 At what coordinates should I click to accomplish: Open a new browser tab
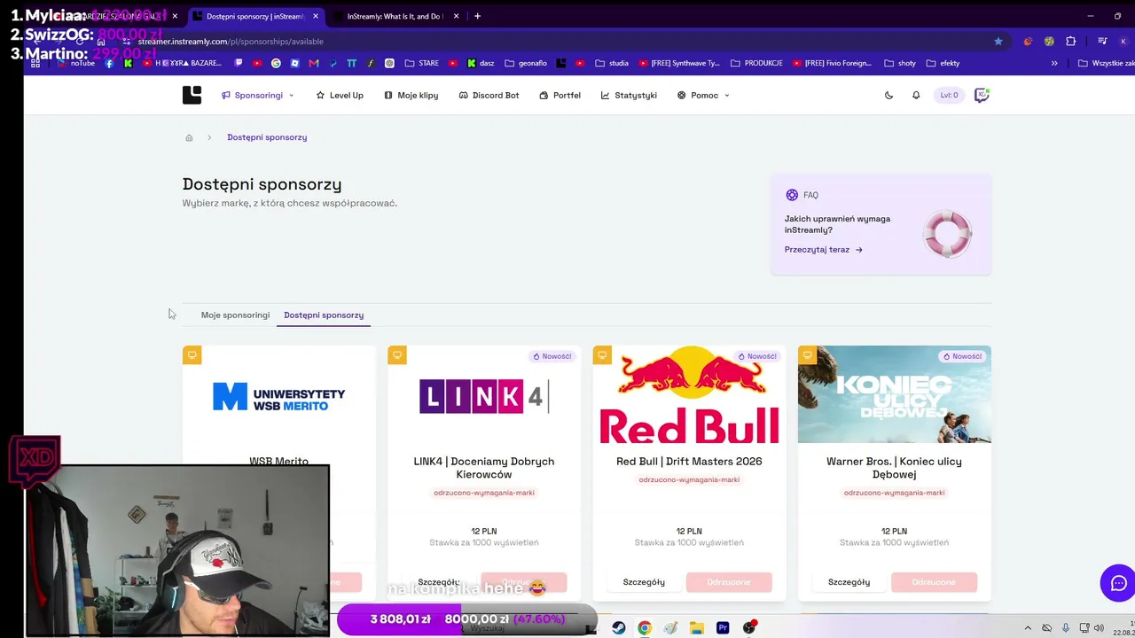click(477, 16)
